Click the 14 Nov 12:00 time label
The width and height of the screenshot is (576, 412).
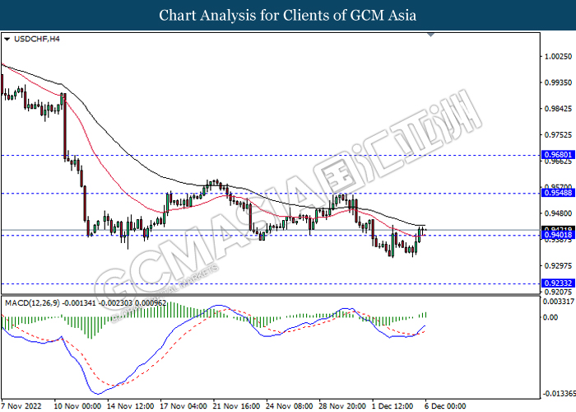131,406
